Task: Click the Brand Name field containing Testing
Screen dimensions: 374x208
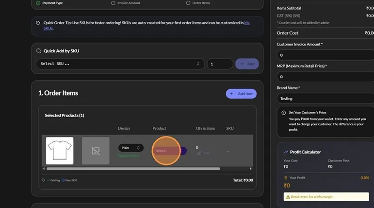Action: (x=325, y=98)
